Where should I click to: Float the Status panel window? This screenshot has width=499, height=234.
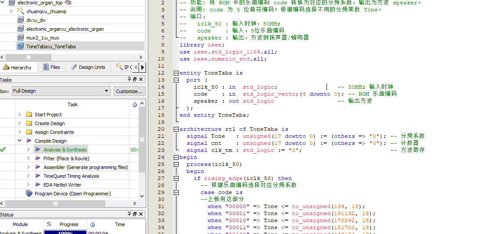(135, 214)
